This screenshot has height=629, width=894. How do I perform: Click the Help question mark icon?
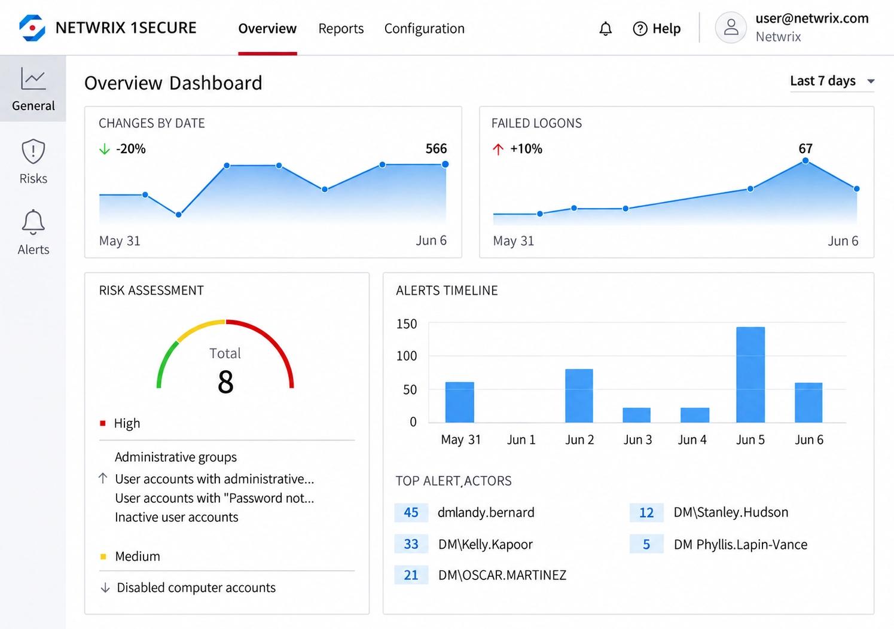640,29
